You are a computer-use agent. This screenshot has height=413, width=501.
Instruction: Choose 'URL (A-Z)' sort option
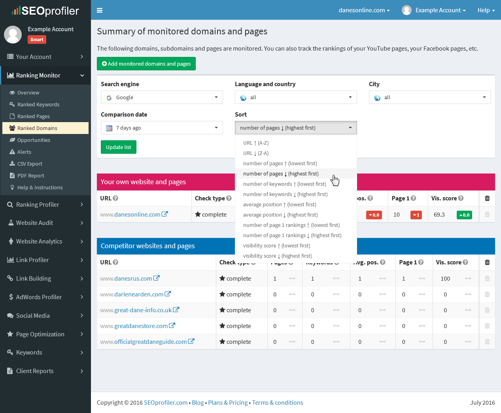coord(256,143)
